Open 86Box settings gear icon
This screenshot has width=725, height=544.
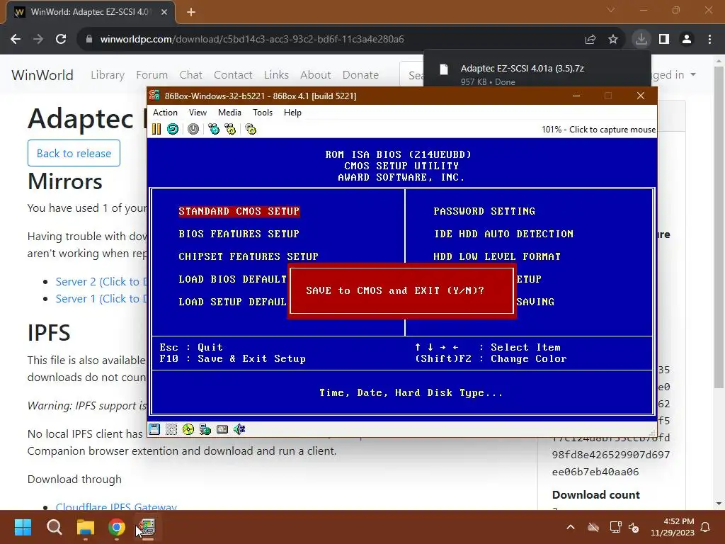251,129
